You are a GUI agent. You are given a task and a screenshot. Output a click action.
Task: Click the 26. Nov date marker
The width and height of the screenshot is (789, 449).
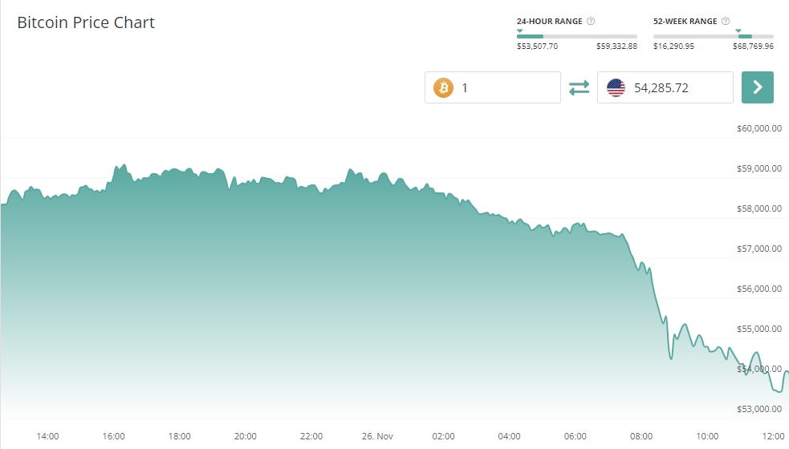pyautogui.click(x=377, y=436)
